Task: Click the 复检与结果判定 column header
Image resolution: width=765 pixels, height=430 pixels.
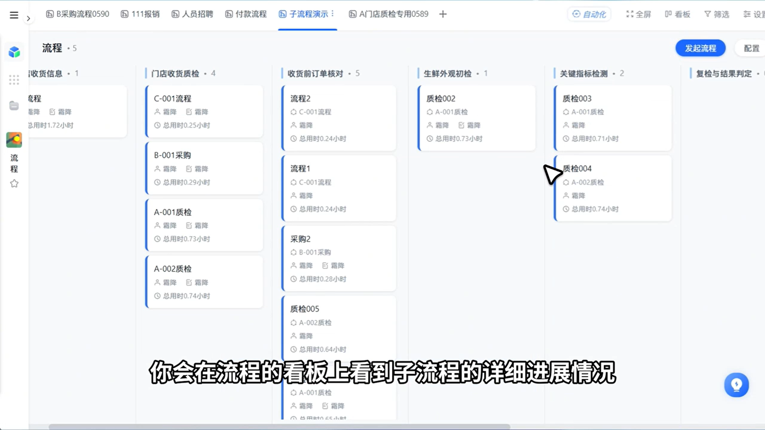Action: tap(724, 73)
